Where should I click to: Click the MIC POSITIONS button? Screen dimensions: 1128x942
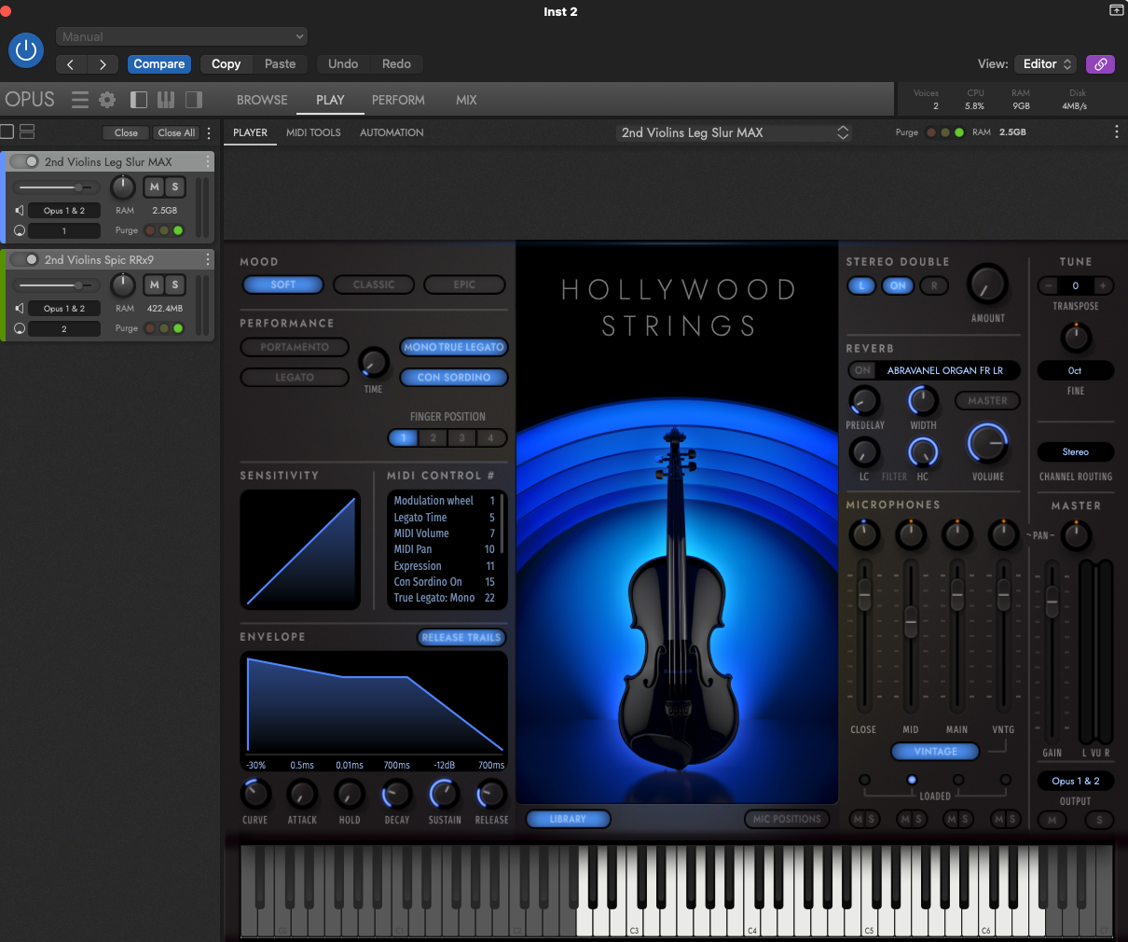tap(787, 819)
